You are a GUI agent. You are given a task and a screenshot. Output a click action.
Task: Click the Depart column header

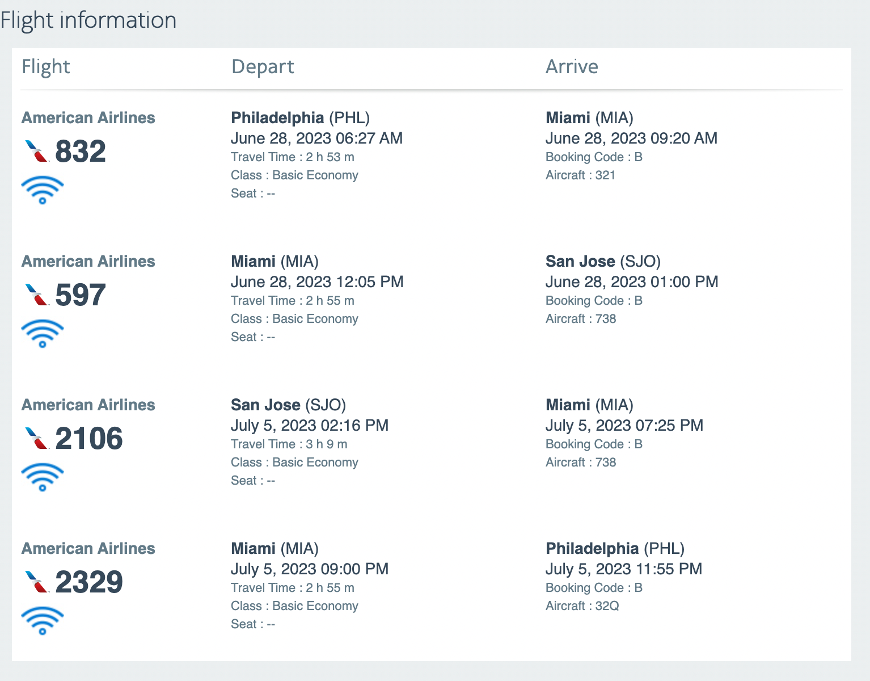pyautogui.click(x=263, y=67)
